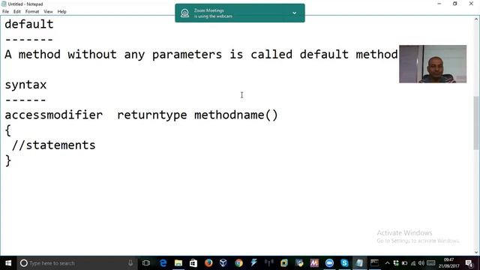This screenshot has height=270, width=480.
Task: Restore down the Notepad window
Action: pyautogui.click(x=455, y=4)
